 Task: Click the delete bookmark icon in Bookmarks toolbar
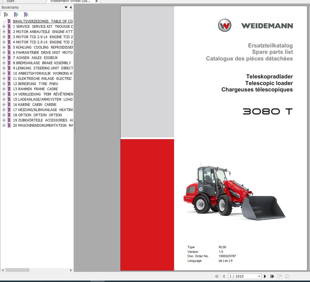pyautogui.click(x=6, y=15)
